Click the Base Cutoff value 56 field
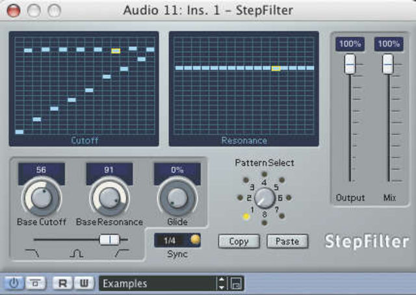This screenshot has width=416, height=295. click(x=42, y=170)
